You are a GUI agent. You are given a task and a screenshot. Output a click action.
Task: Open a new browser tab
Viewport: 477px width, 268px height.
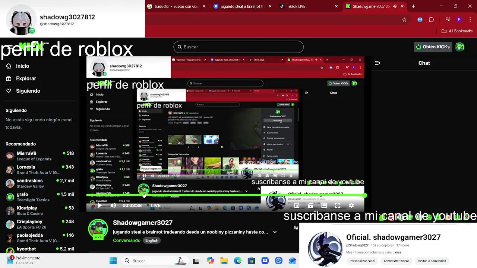point(413,6)
